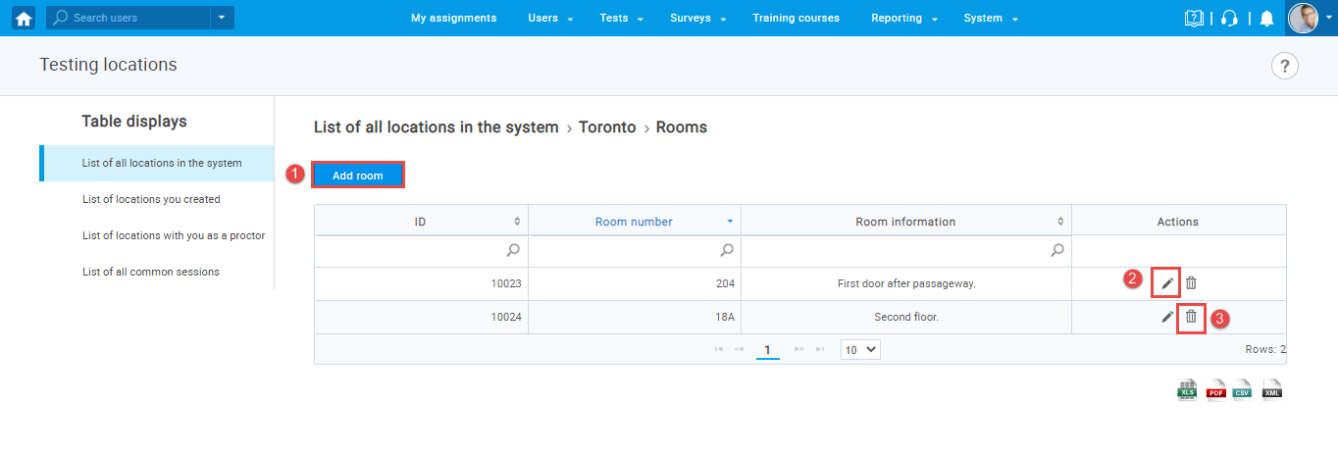Export table as PDF file
This screenshot has width=1338, height=454.
tap(1215, 390)
